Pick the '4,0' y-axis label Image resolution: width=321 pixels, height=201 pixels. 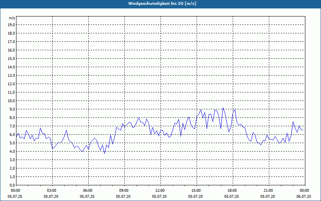(12, 152)
